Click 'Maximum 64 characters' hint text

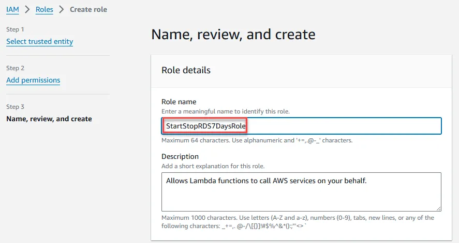(257, 140)
